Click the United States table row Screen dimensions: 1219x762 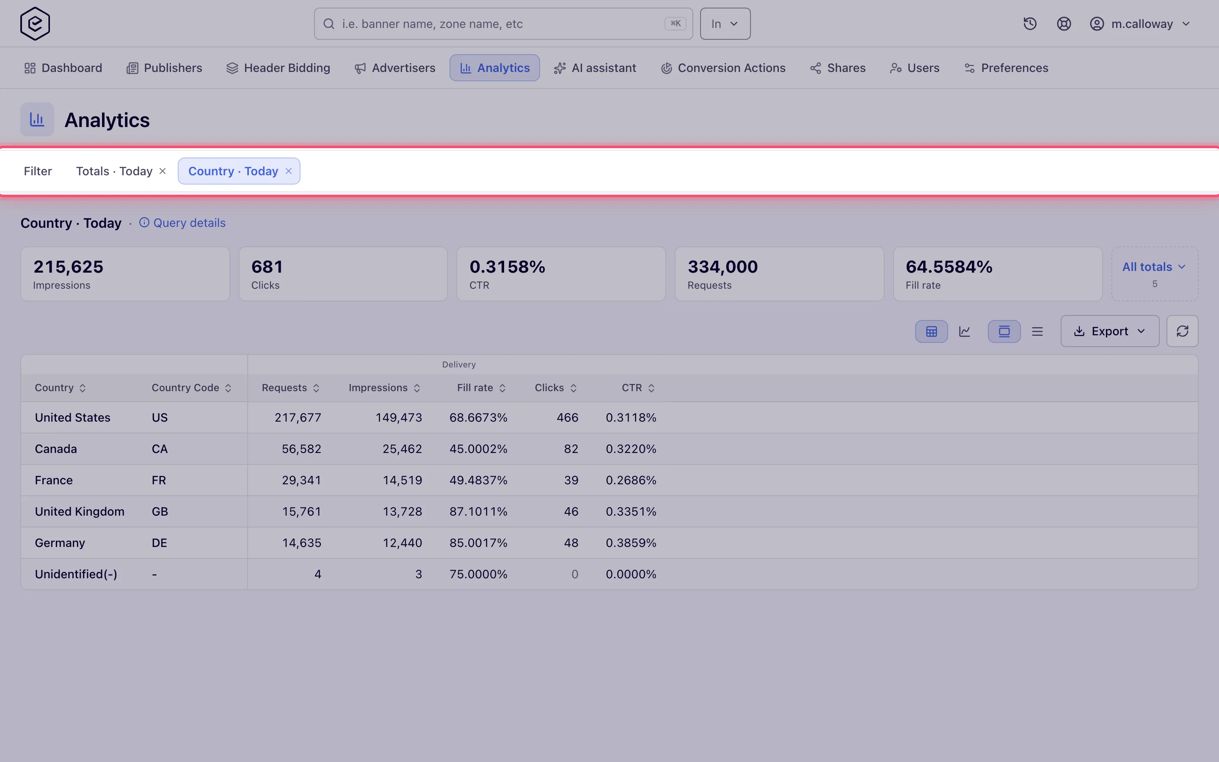(x=609, y=417)
